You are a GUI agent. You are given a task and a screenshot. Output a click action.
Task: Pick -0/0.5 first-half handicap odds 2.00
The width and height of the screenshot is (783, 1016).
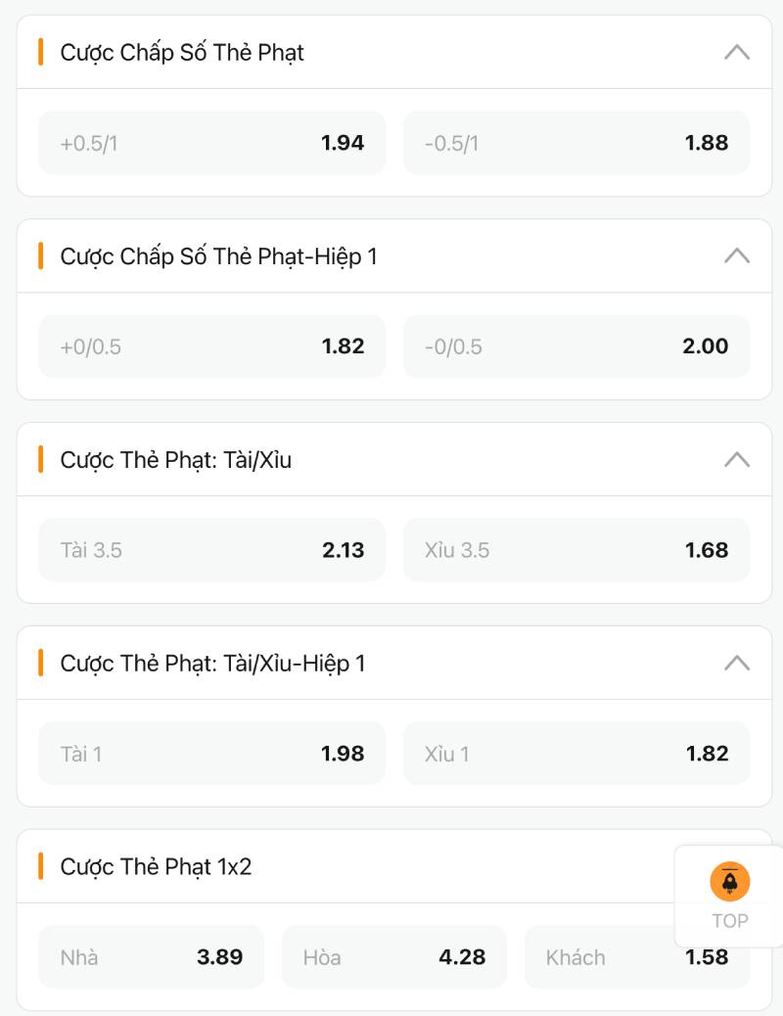(x=576, y=346)
